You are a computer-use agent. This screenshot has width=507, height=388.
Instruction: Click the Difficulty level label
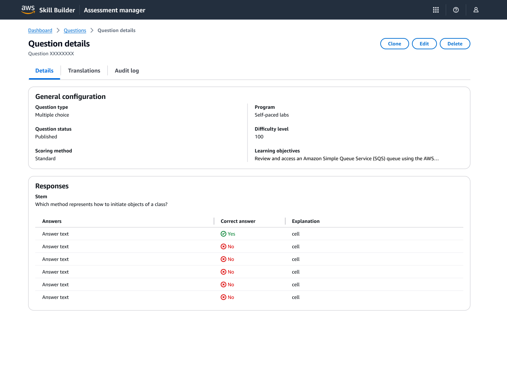pyautogui.click(x=272, y=129)
